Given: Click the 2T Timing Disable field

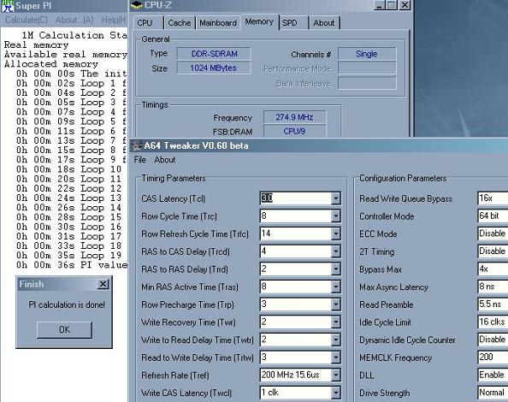Looking at the screenshot, I should (493, 251).
